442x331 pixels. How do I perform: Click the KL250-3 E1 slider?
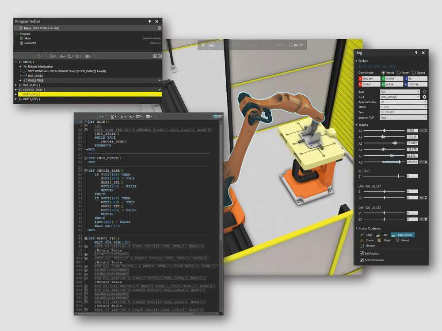coord(385,176)
